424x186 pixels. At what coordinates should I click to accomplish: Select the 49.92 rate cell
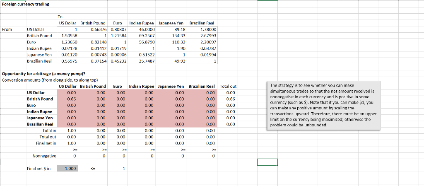coord(171,61)
